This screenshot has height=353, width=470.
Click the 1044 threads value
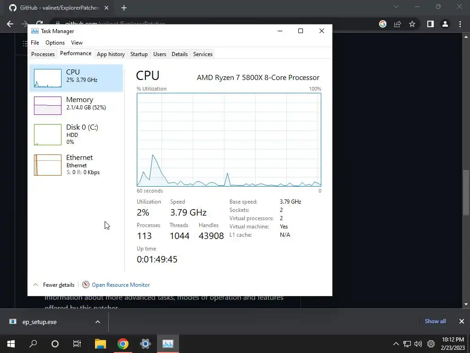point(179,236)
